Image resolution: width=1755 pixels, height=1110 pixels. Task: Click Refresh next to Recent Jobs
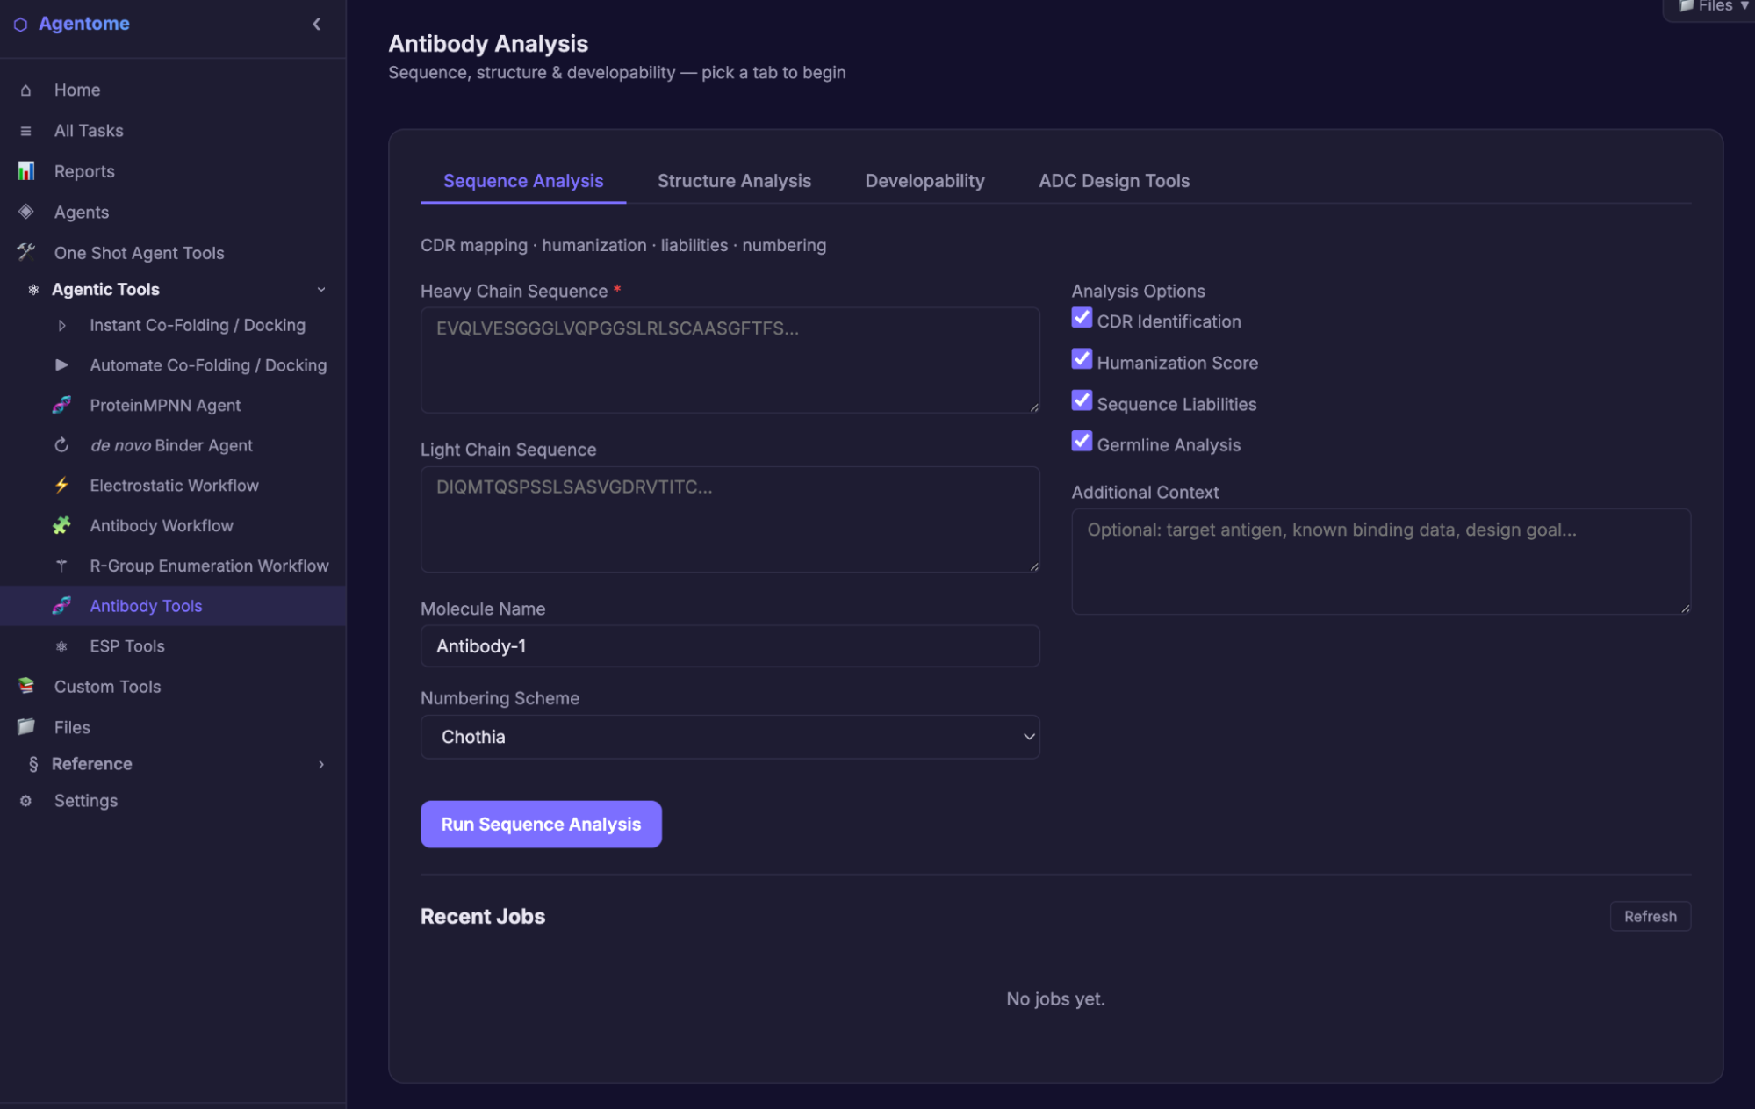click(x=1650, y=916)
